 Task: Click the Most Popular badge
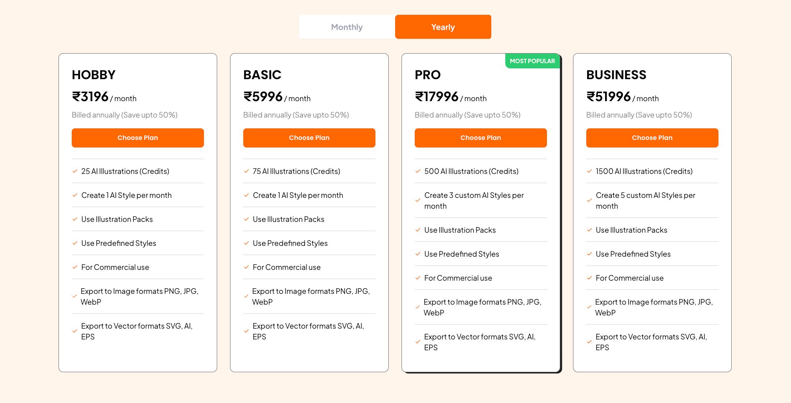[x=532, y=61]
